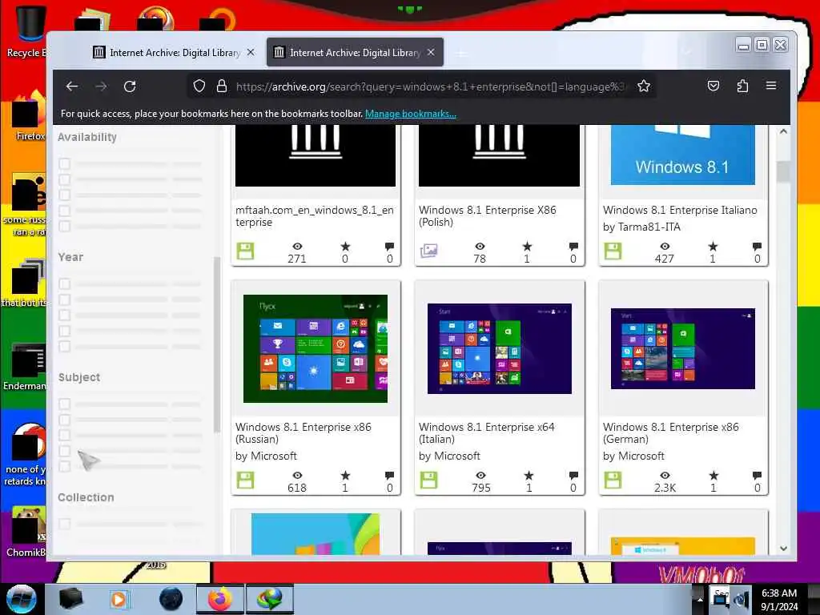Open Windows 8.1 Enterprise X86 (Polish) title

488,216
